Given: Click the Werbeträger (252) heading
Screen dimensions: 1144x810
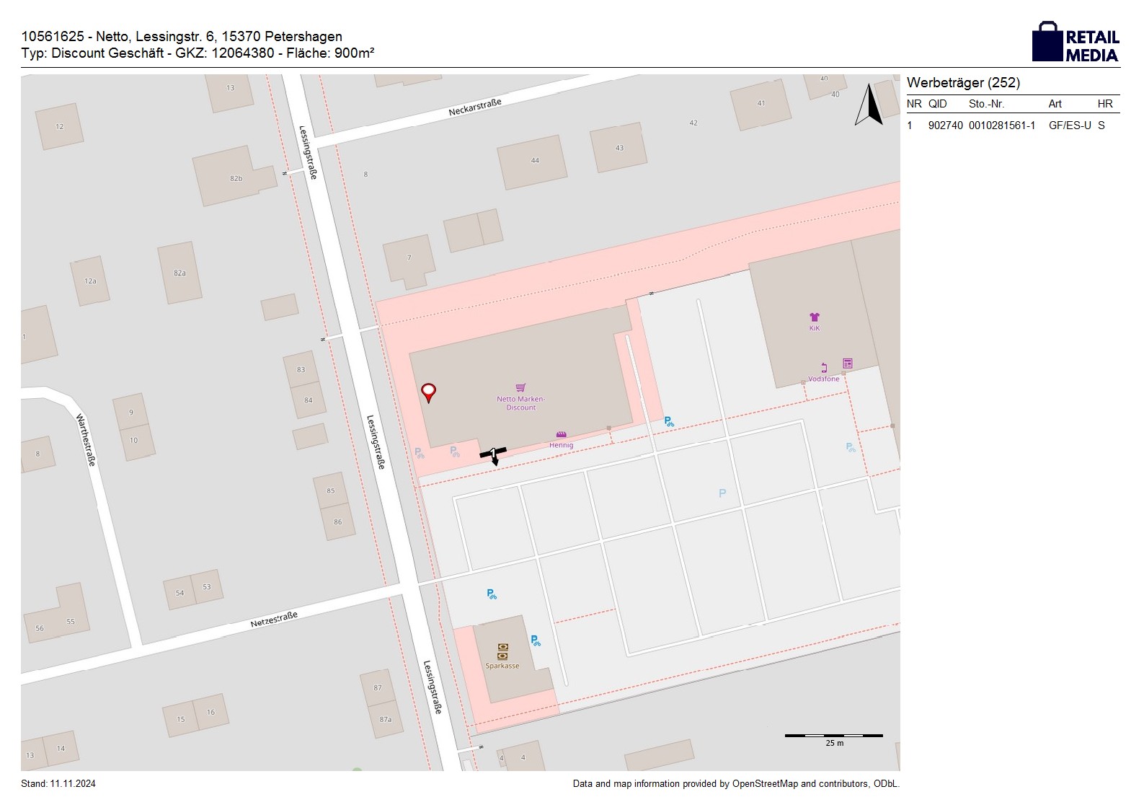Looking at the screenshot, I should [x=963, y=83].
